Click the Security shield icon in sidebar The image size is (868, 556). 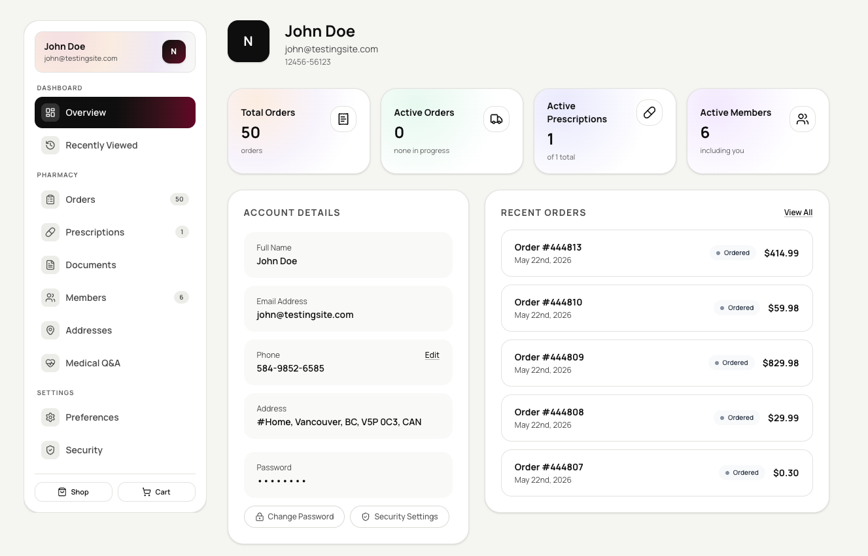coord(50,450)
